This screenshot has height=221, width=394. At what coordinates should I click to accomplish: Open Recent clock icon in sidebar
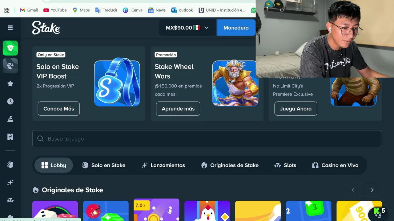click(x=10, y=101)
